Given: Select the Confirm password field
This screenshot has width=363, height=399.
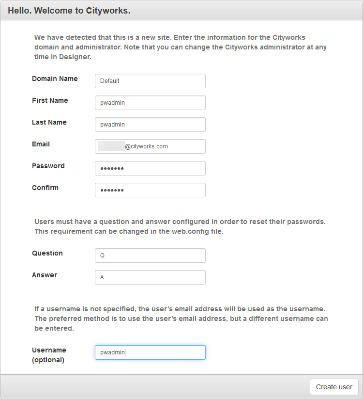Looking at the screenshot, I should tap(150, 190).
